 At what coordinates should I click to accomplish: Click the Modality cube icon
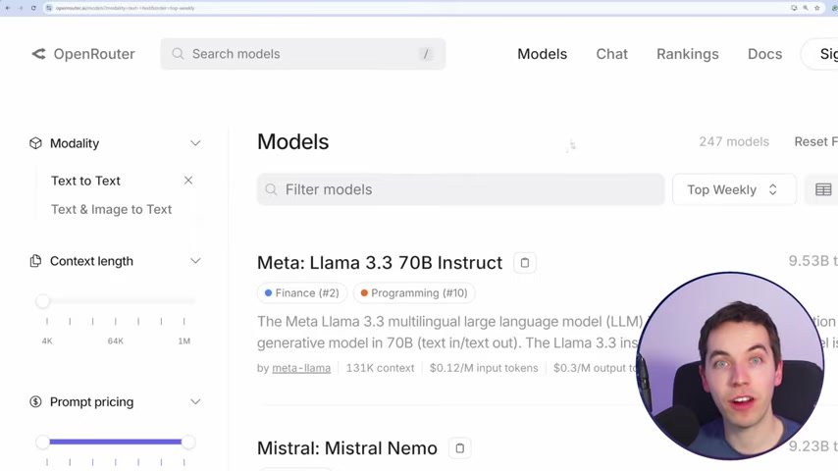[x=35, y=143]
